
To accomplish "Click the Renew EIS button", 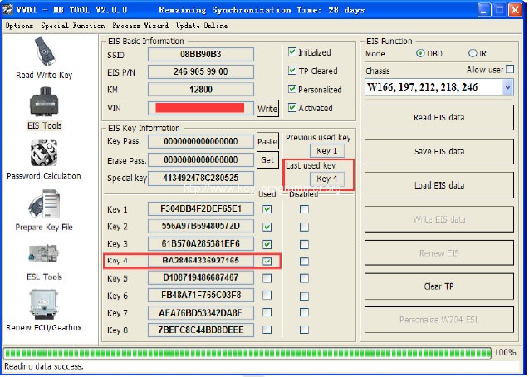I will (x=439, y=253).
